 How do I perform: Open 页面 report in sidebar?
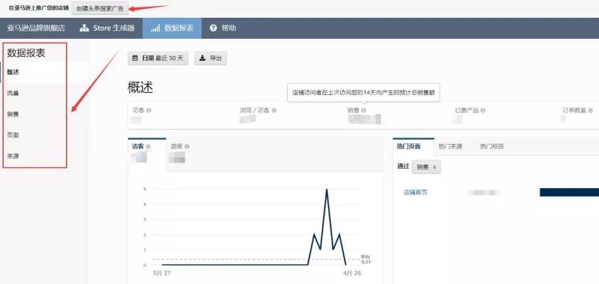13,135
